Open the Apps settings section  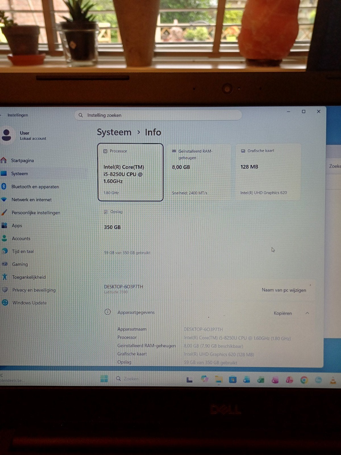click(x=17, y=226)
